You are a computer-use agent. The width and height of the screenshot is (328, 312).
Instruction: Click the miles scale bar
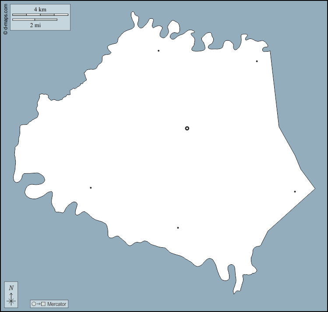click(x=35, y=20)
